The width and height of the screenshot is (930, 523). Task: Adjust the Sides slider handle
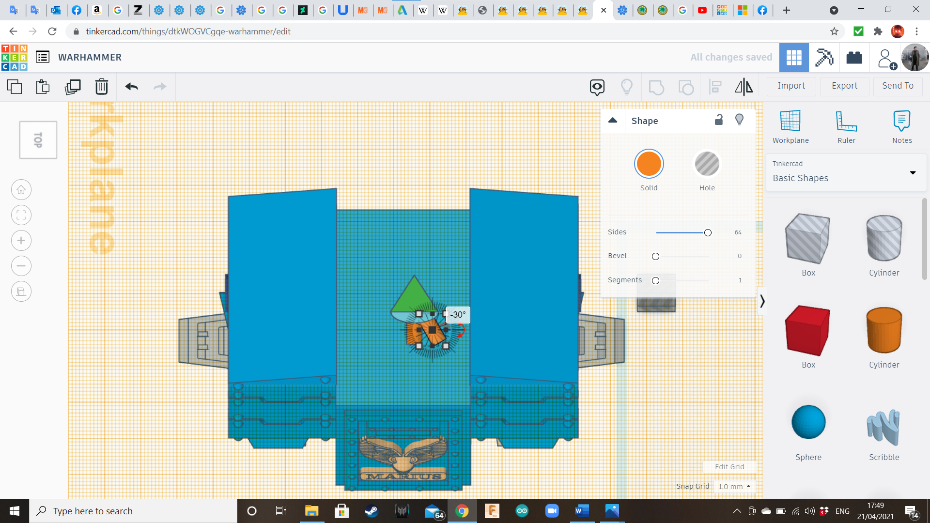coord(708,233)
